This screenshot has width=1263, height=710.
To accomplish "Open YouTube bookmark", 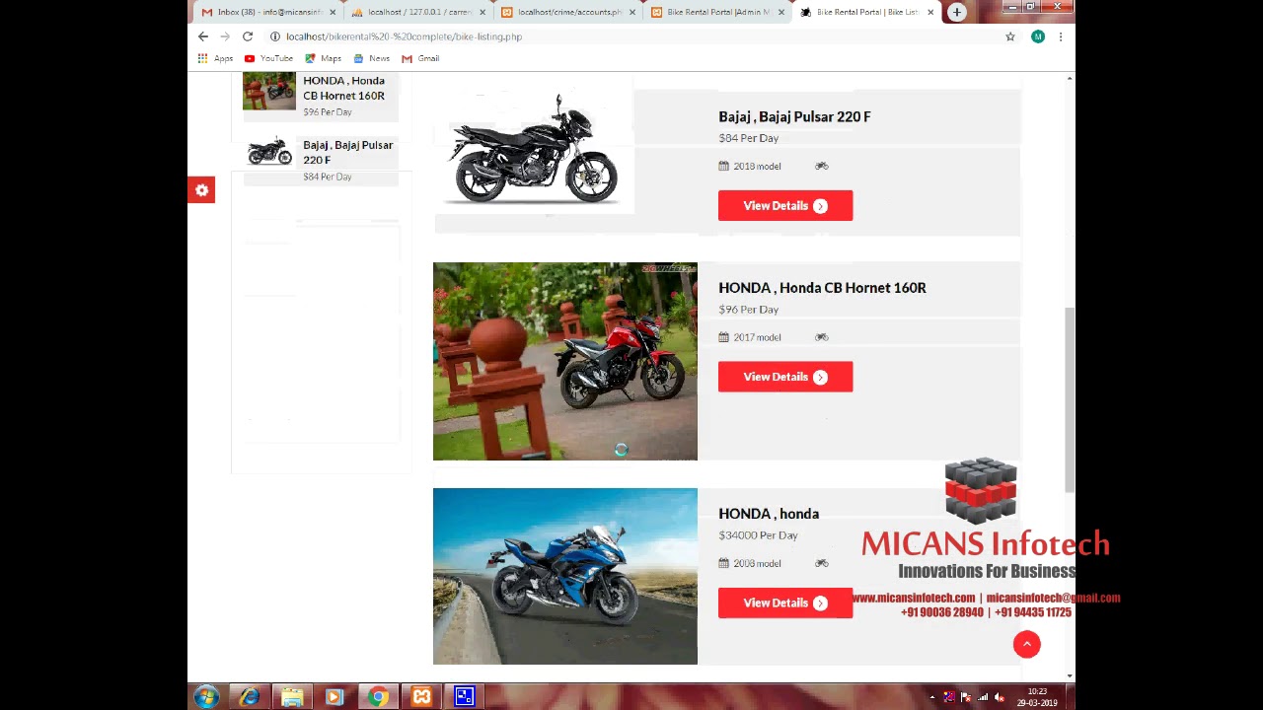I will pyautogui.click(x=268, y=58).
